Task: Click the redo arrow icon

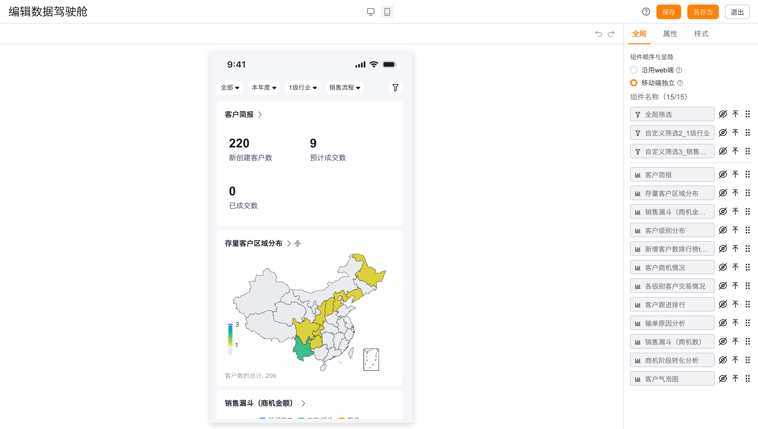Action: tap(611, 34)
